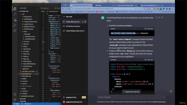The image size is (187, 105).
Task: Open Source Control view in VS Code
Action: pos(15,20)
